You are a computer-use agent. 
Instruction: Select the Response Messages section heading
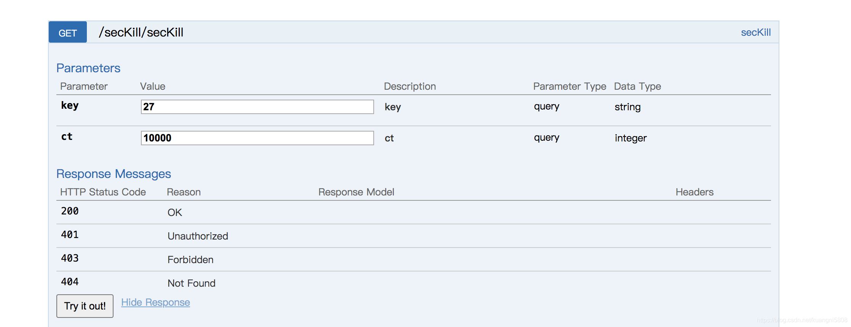pyautogui.click(x=114, y=174)
